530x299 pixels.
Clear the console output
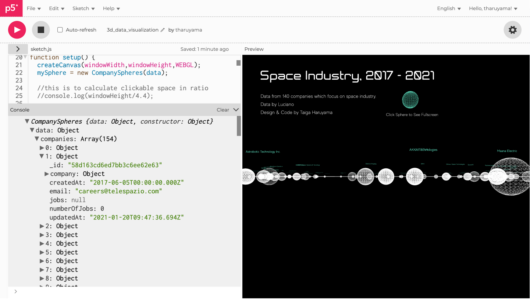(x=223, y=110)
